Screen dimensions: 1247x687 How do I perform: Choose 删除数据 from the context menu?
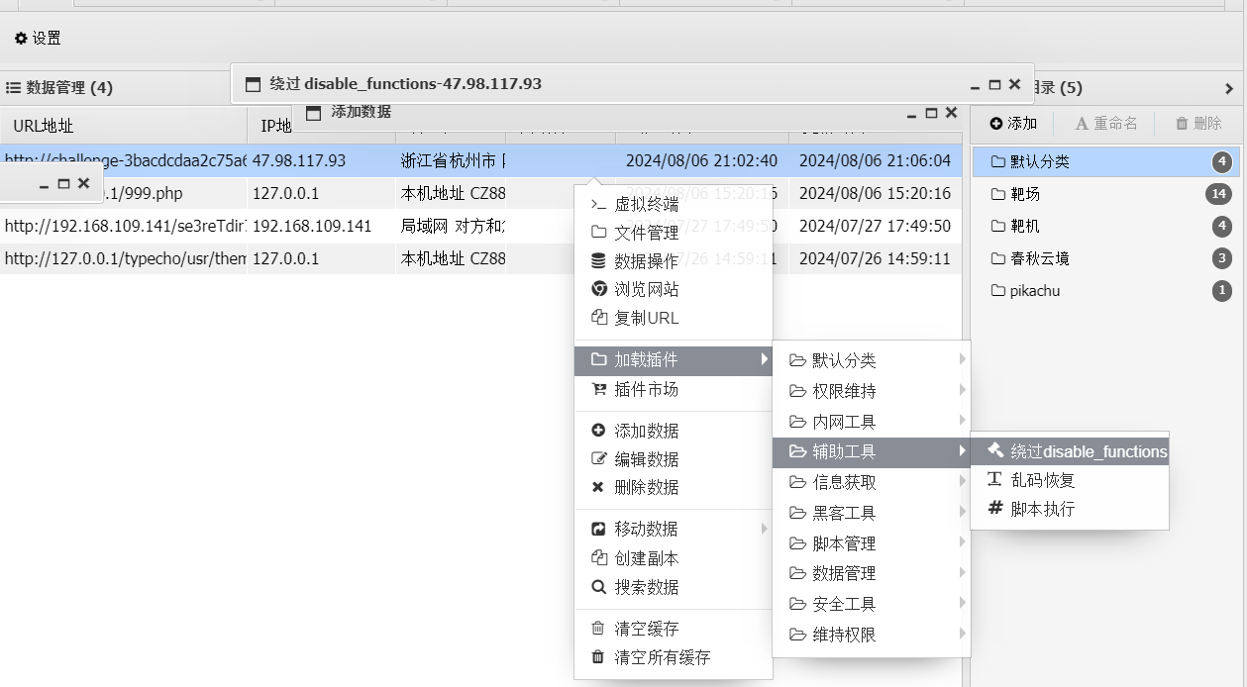(x=646, y=487)
